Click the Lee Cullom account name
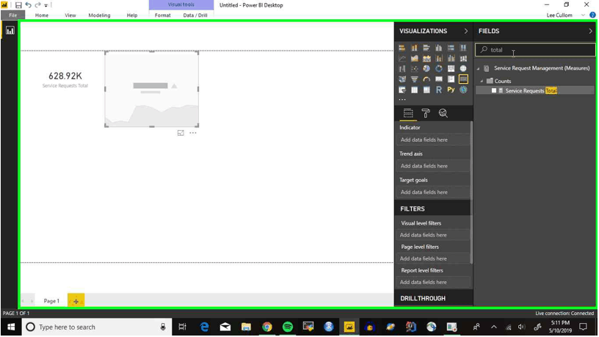Screen dimensions: 599x337 [559, 15]
